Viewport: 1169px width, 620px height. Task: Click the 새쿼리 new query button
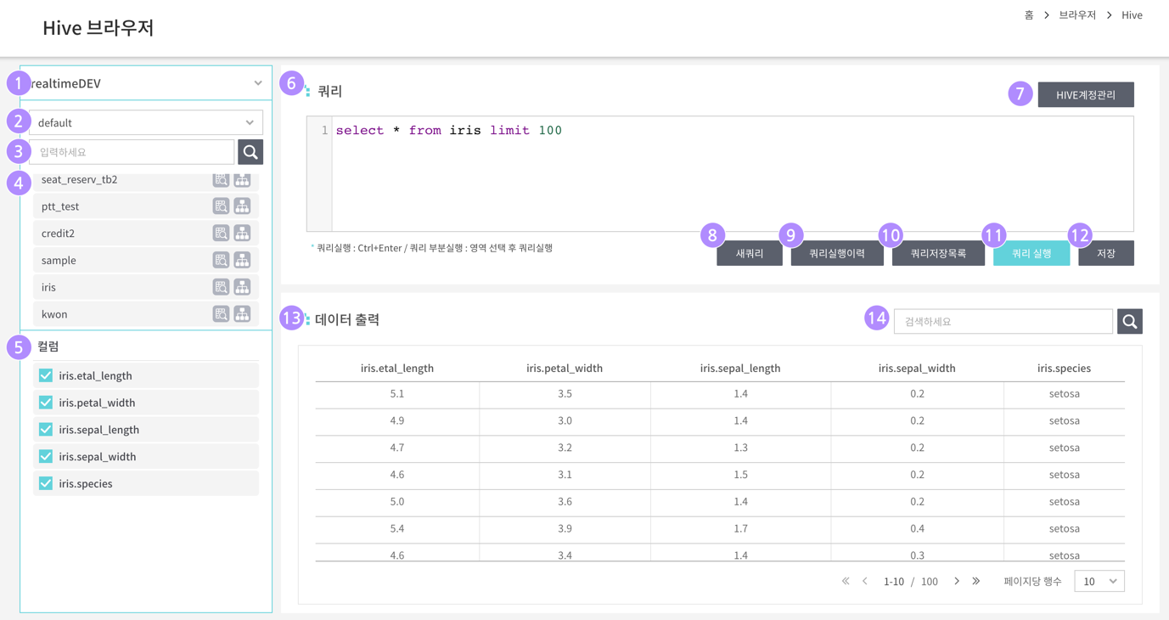(x=750, y=253)
